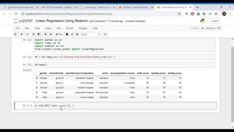
Task: Cut selected cells with scissors icon
Action: (28, 34)
